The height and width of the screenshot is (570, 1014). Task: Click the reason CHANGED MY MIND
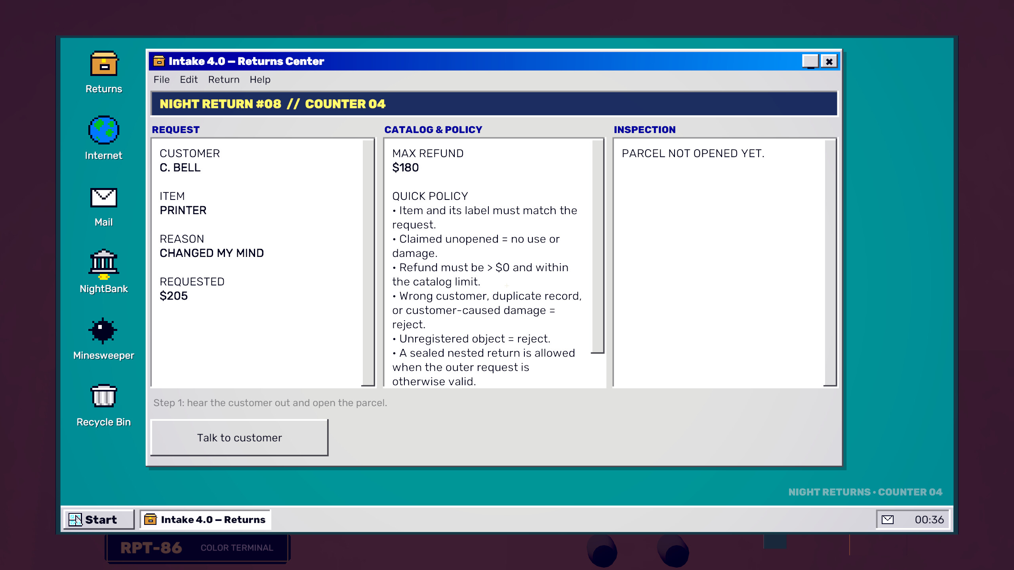click(x=212, y=253)
